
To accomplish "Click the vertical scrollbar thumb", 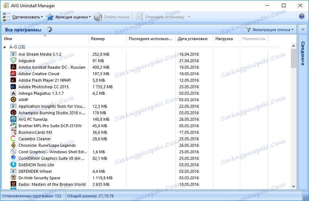I will (x=293, y=58).
